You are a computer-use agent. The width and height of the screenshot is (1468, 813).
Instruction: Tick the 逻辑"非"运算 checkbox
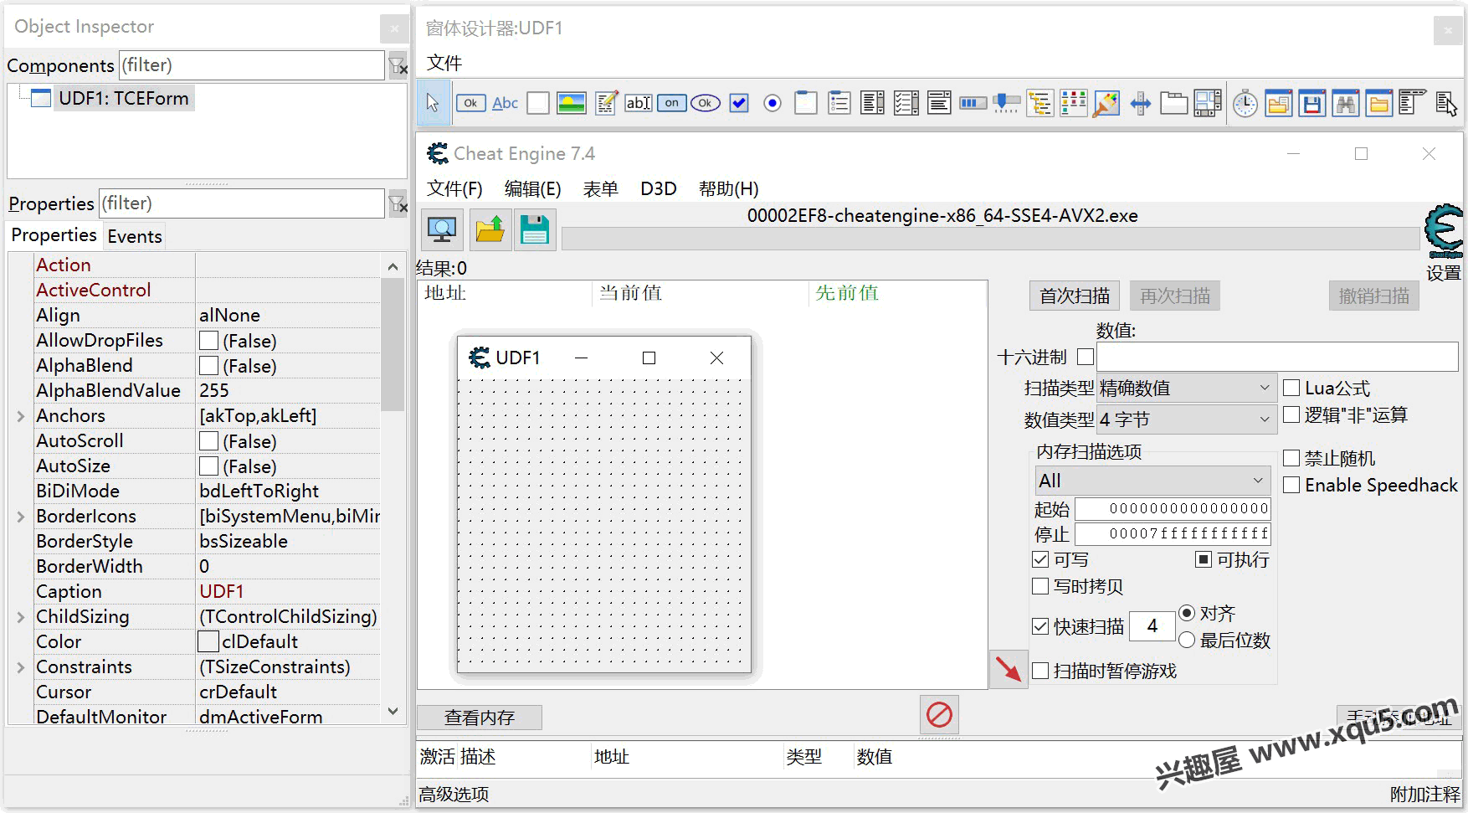1291,414
